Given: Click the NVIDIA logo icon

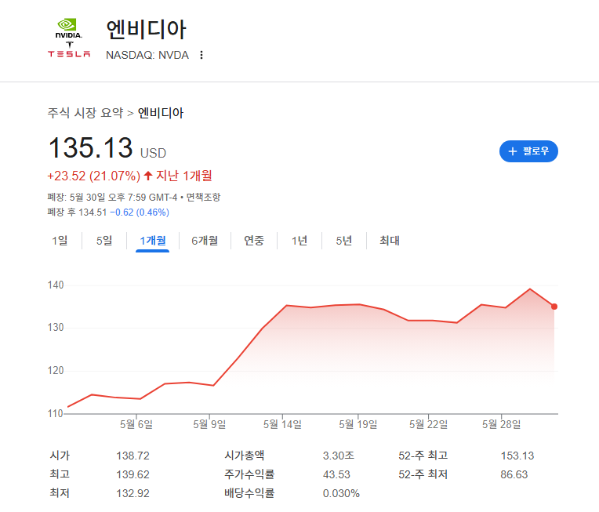Looking at the screenshot, I should click(x=68, y=29).
